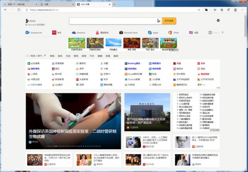The height and width of the screenshot is (172, 248).
Task: Open the 北京 calligraphy news thumbnail
Action: point(35,160)
